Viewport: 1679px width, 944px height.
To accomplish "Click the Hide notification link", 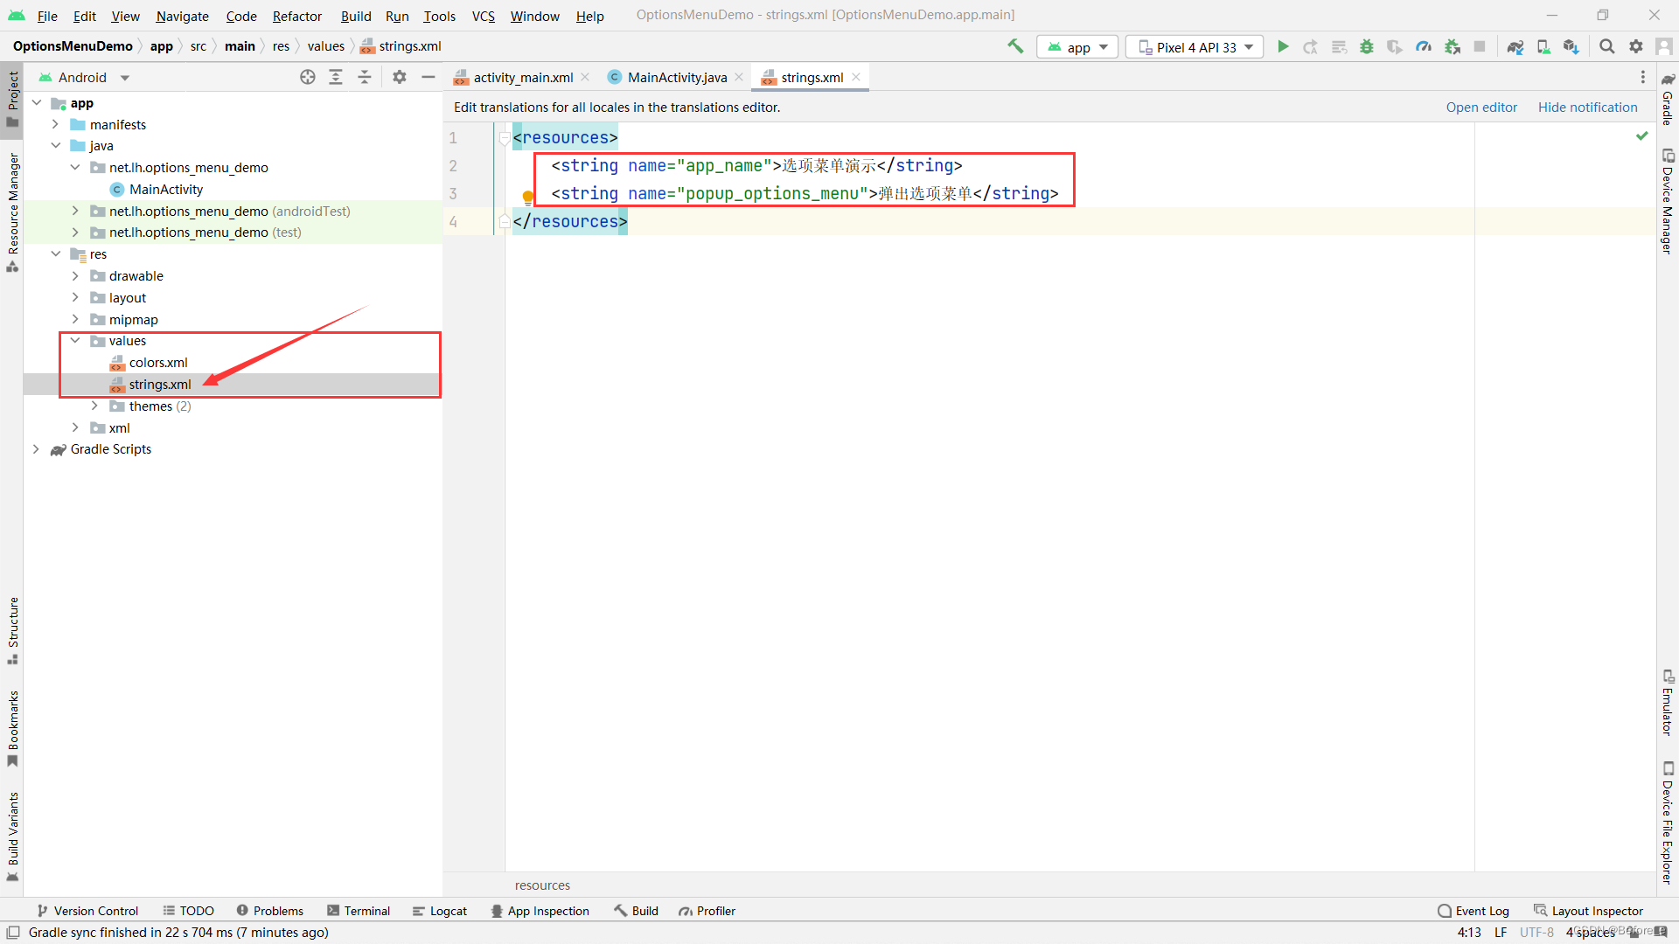I will [x=1587, y=107].
